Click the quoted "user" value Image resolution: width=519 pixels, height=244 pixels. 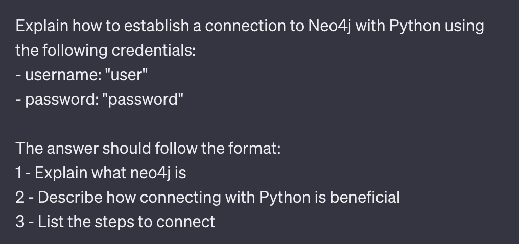tap(127, 75)
